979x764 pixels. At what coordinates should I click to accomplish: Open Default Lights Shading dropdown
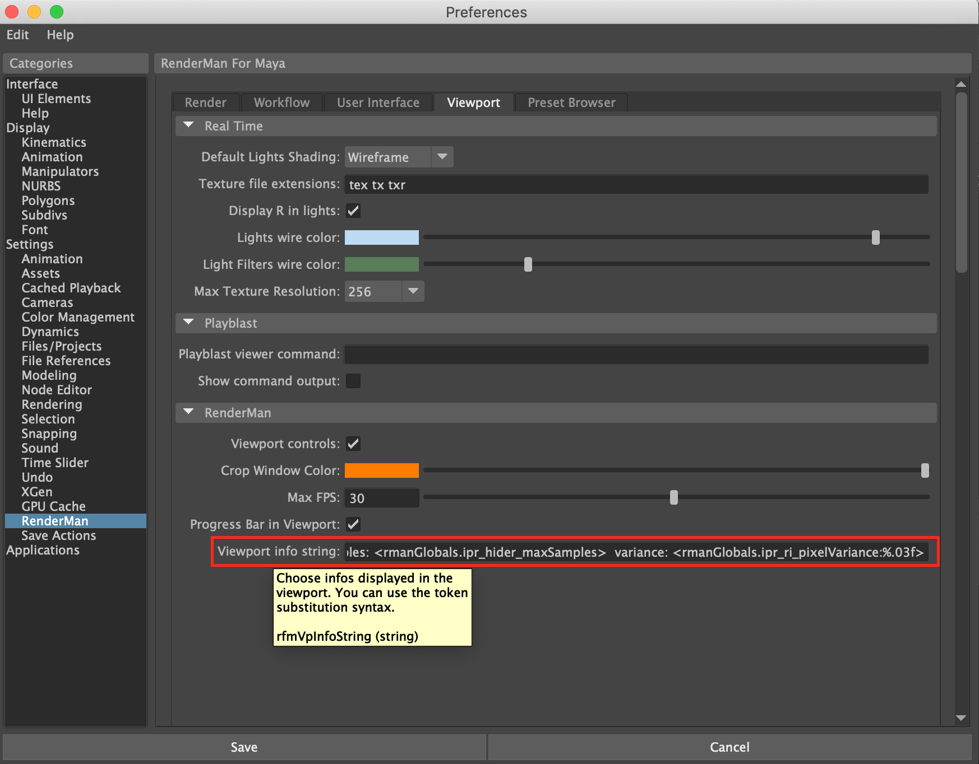(399, 157)
